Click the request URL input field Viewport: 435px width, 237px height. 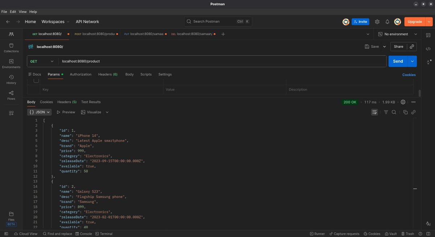[x=223, y=61]
